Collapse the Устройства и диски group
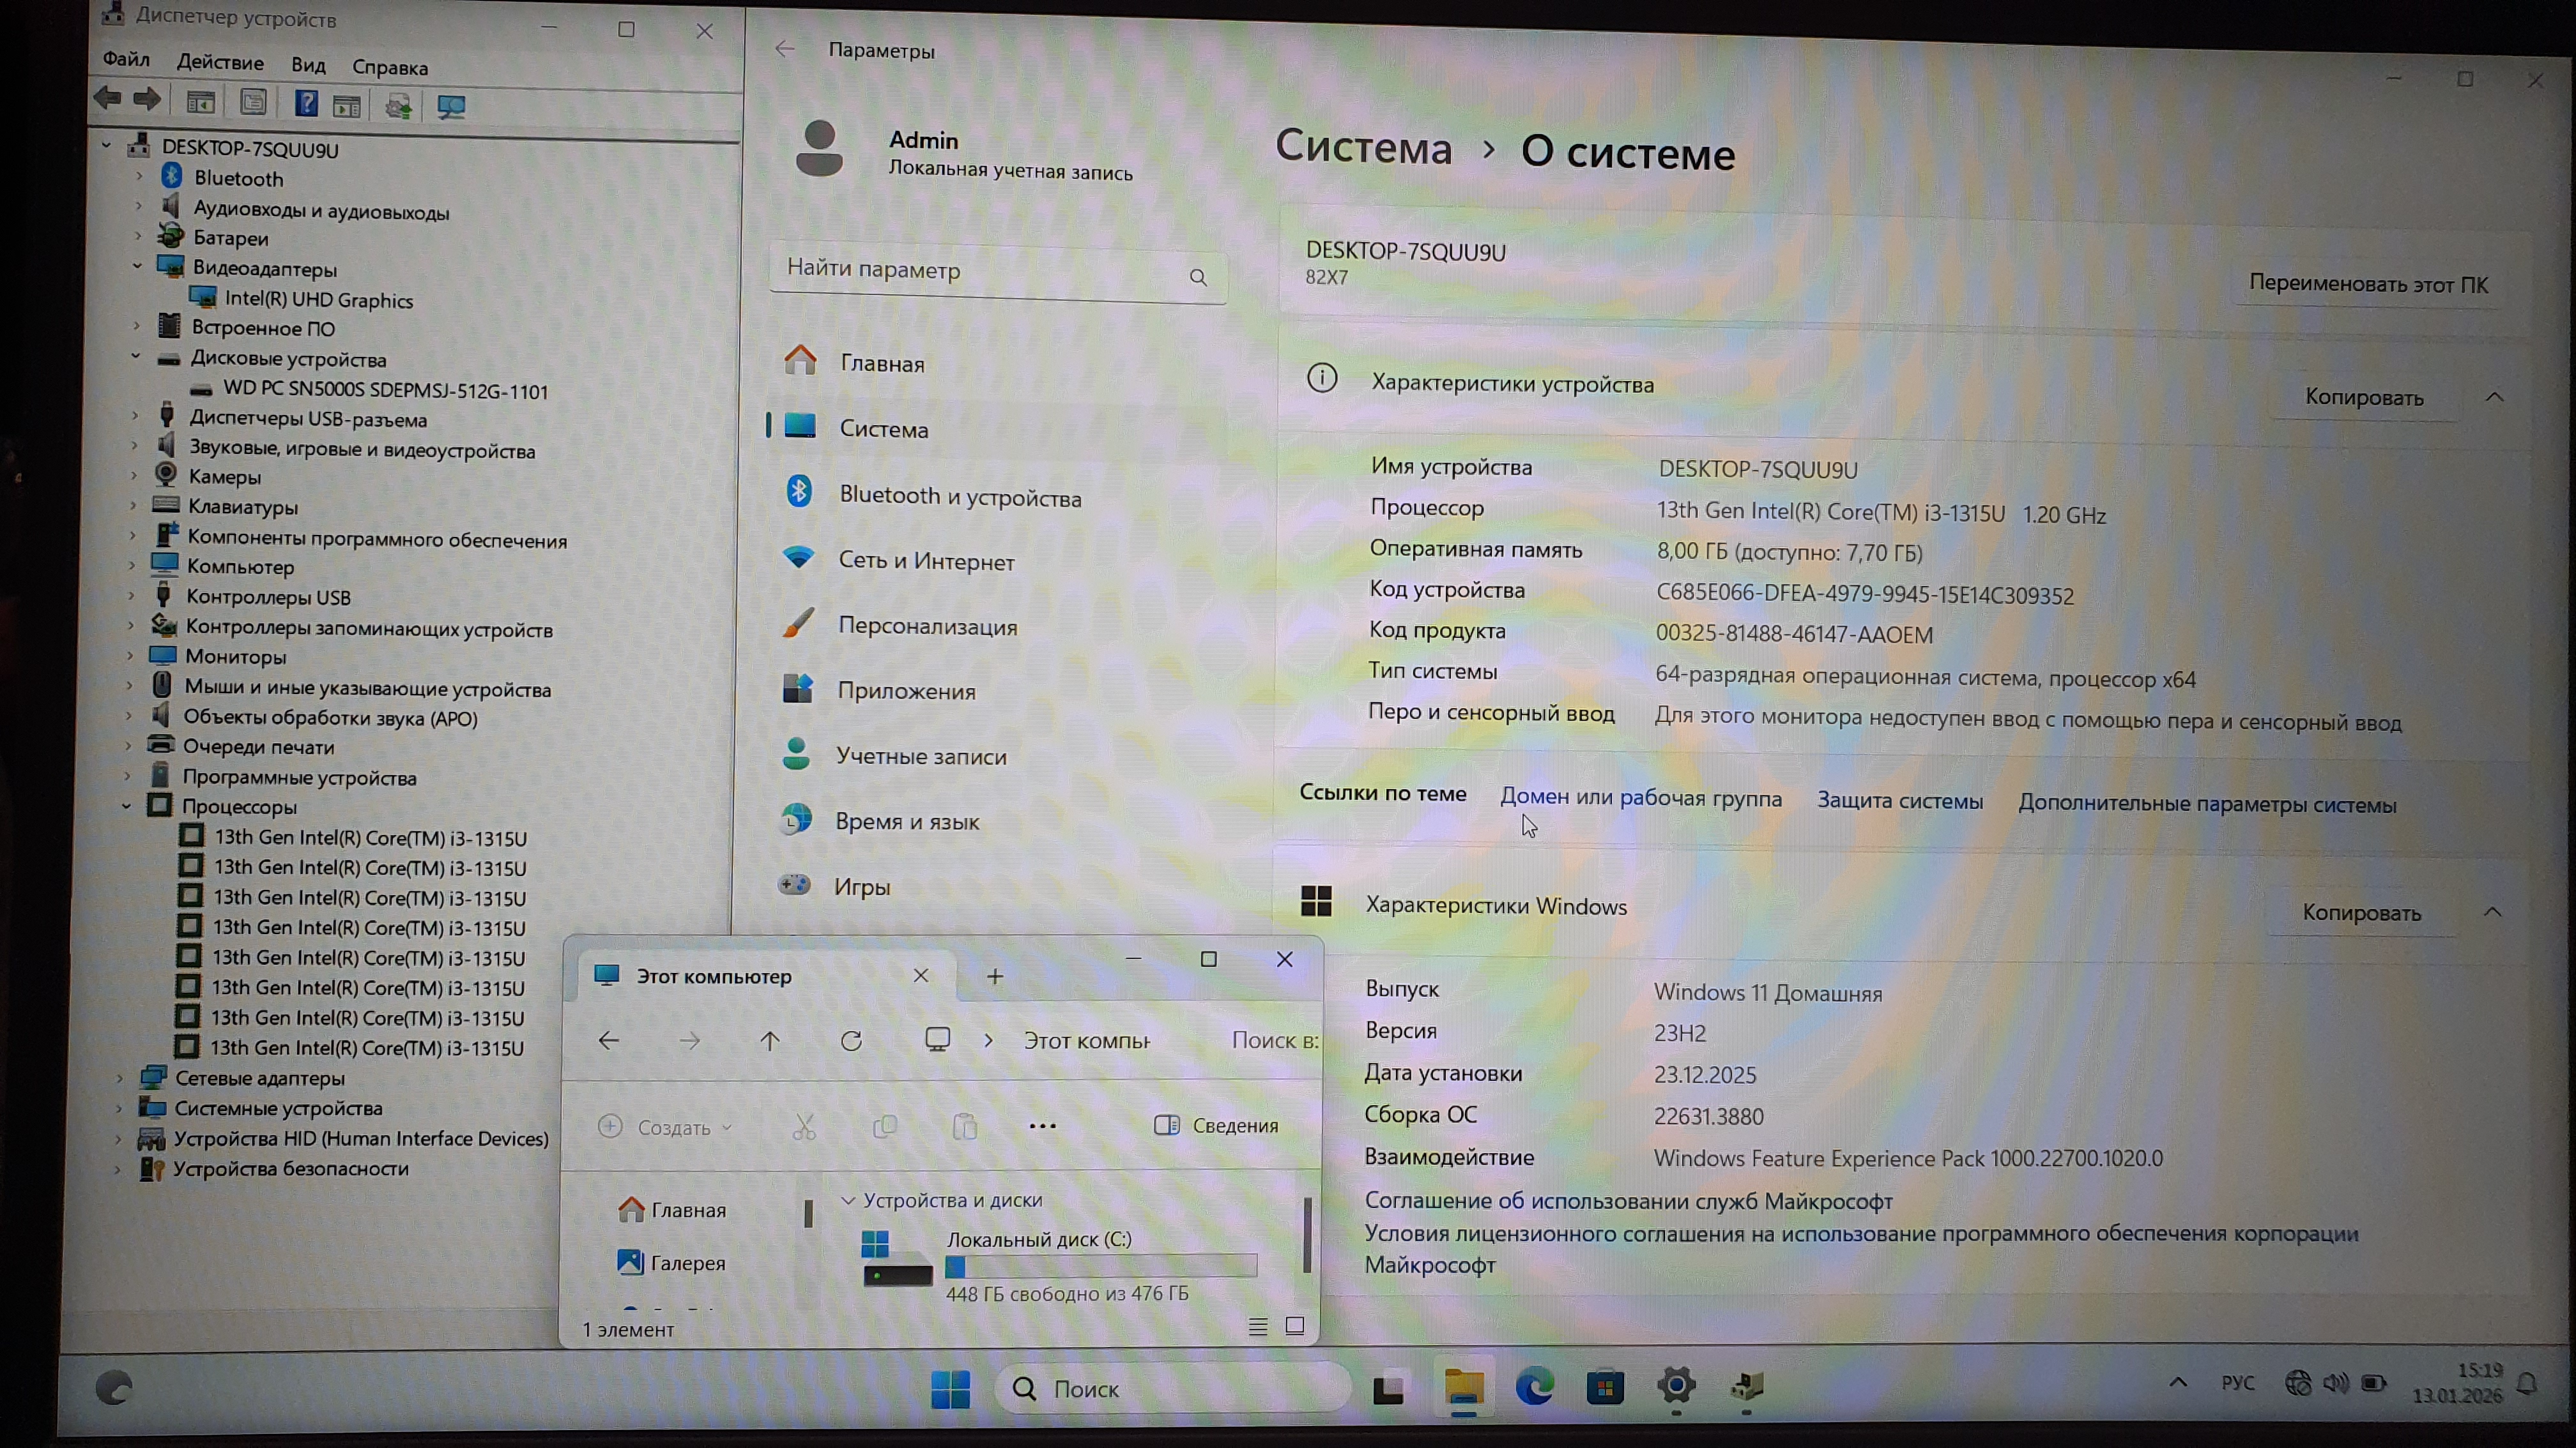The width and height of the screenshot is (2576, 1448). pos(848,1199)
